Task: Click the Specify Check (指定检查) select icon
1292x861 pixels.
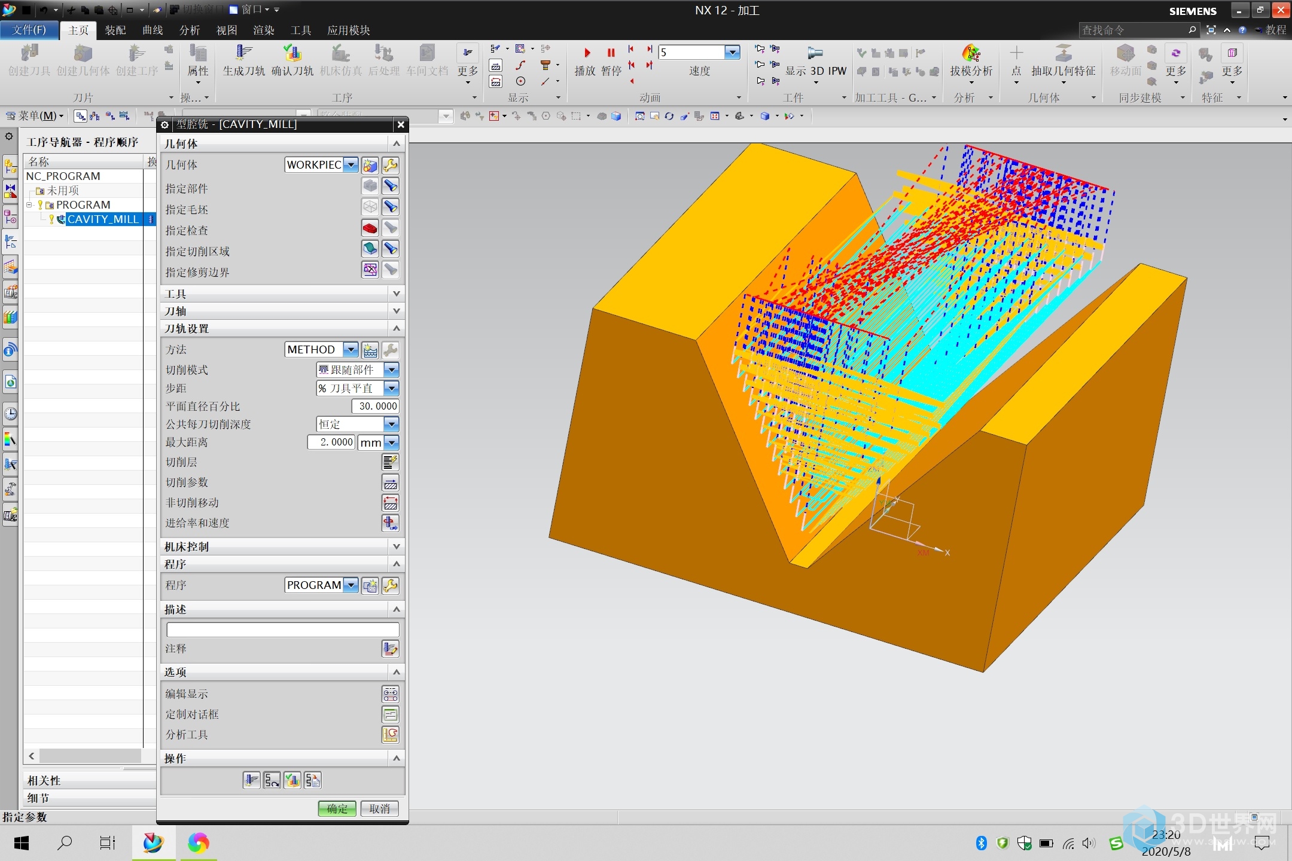Action: [x=370, y=228]
